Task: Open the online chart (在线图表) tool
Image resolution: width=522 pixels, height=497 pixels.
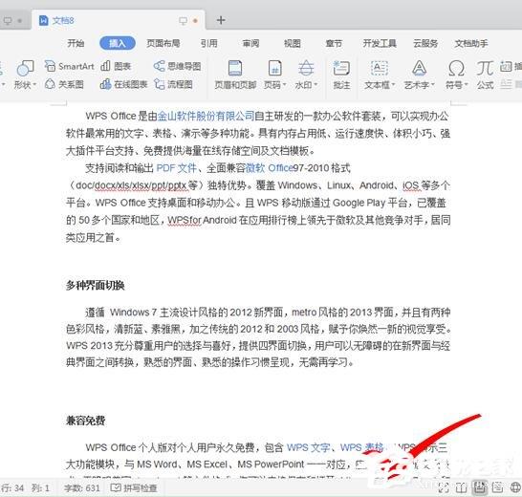Action: click(x=123, y=84)
